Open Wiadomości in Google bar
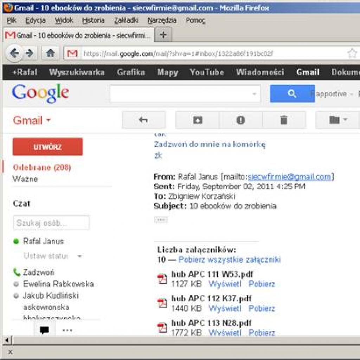The height and width of the screenshot is (360, 360). [260, 72]
